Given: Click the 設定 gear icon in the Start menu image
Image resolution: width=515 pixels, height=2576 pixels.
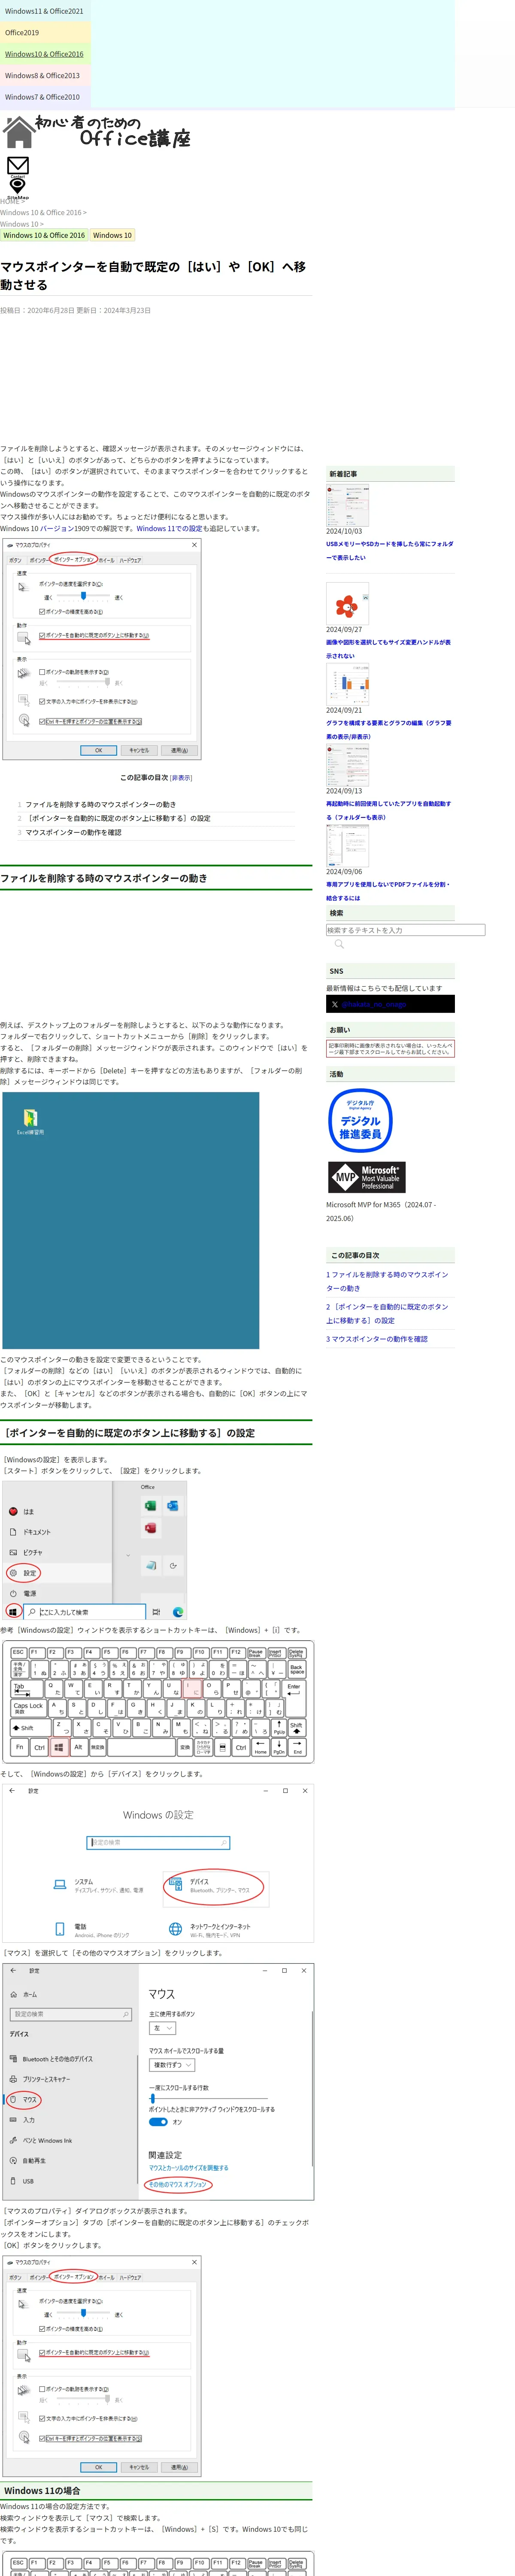Looking at the screenshot, I should pos(13,1573).
